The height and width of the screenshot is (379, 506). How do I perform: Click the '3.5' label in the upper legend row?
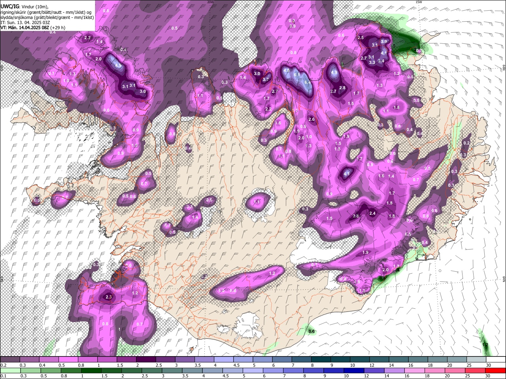(198, 365)
